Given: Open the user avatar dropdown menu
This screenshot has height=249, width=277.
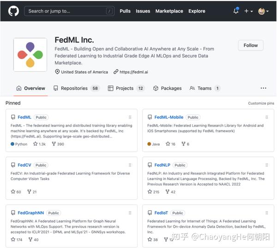Looking at the screenshot, I should pyautogui.click(x=263, y=11).
